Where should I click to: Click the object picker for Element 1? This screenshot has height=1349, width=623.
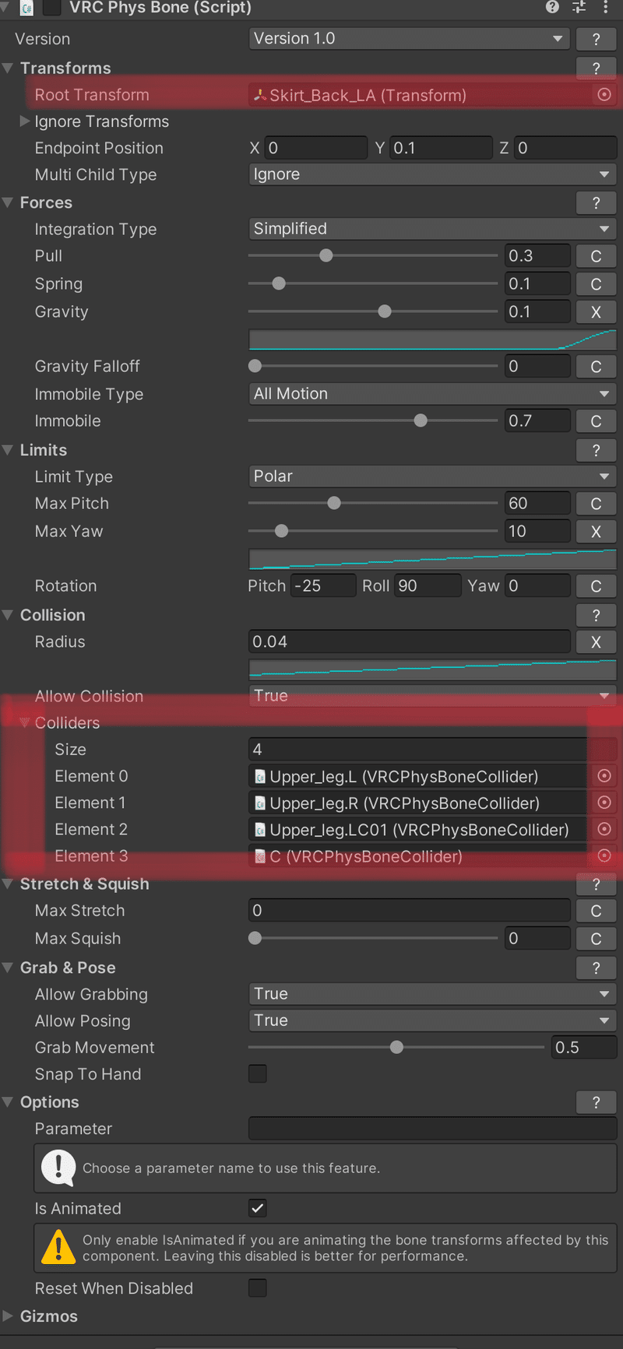604,803
